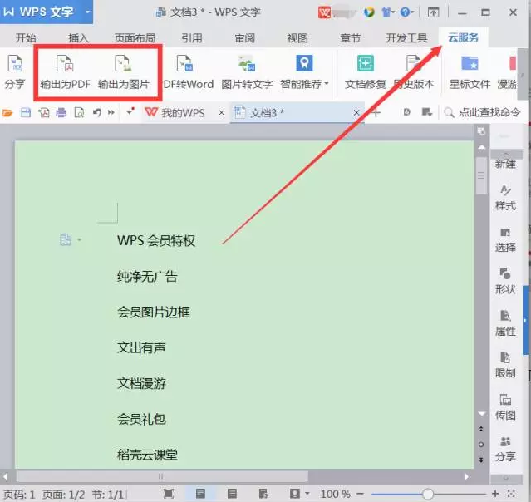Click the 100 % zoom level
This screenshot has height=502, width=531.
(x=335, y=494)
